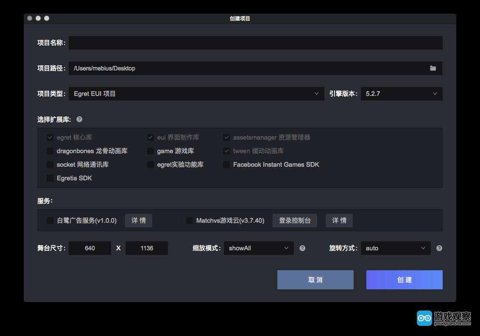Toggle the Matchvs游戏云 checkbox
The height and width of the screenshot is (336, 480).
point(190,221)
